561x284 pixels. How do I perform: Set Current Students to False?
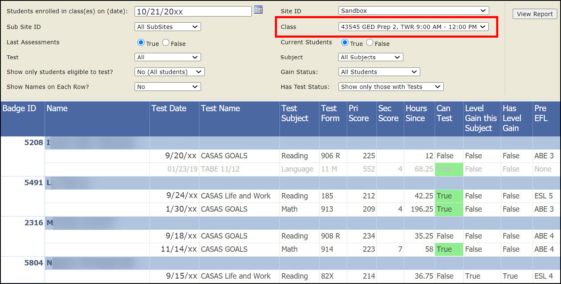[x=370, y=43]
